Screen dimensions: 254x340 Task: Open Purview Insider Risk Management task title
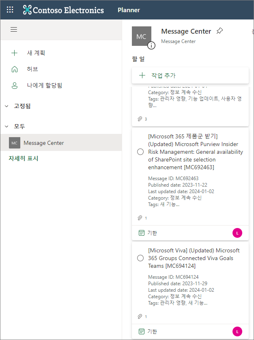click(196, 152)
